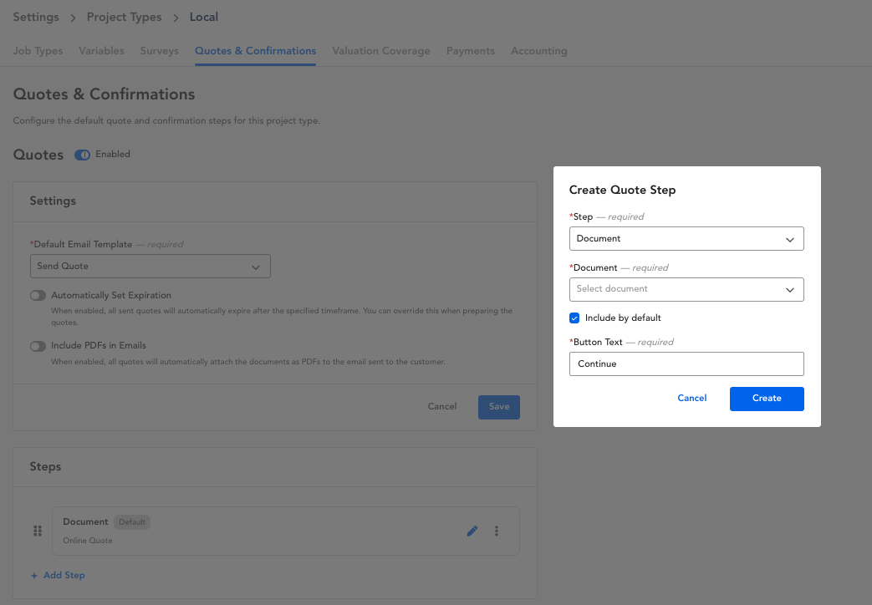Open the Surveys tab
The image size is (872, 605).
tap(159, 51)
